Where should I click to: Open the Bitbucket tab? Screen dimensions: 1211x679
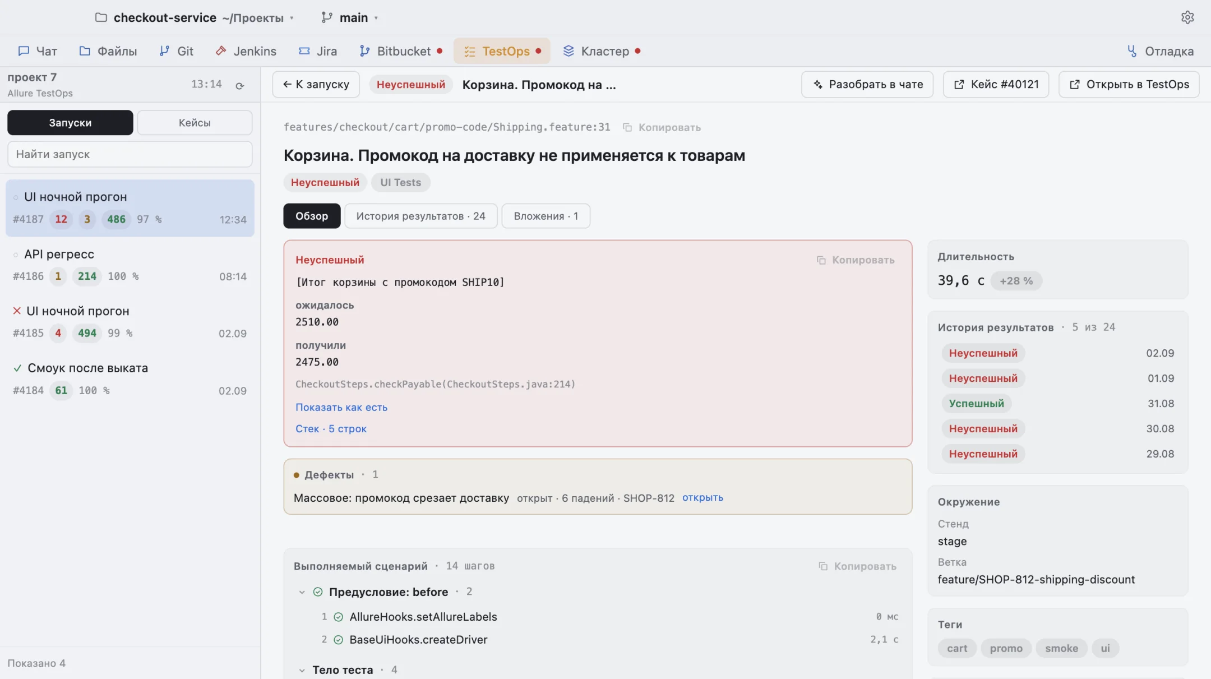[400, 51]
